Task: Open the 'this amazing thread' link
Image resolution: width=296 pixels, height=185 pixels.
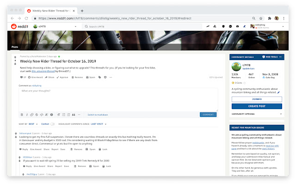Action: [43, 71]
